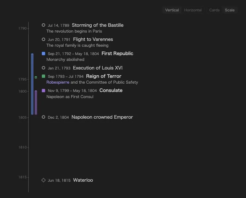Click the Execution of Louis XVI title
The height and width of the screenshot is (198, 246).
pyautogui.click(x=97, y=68)
